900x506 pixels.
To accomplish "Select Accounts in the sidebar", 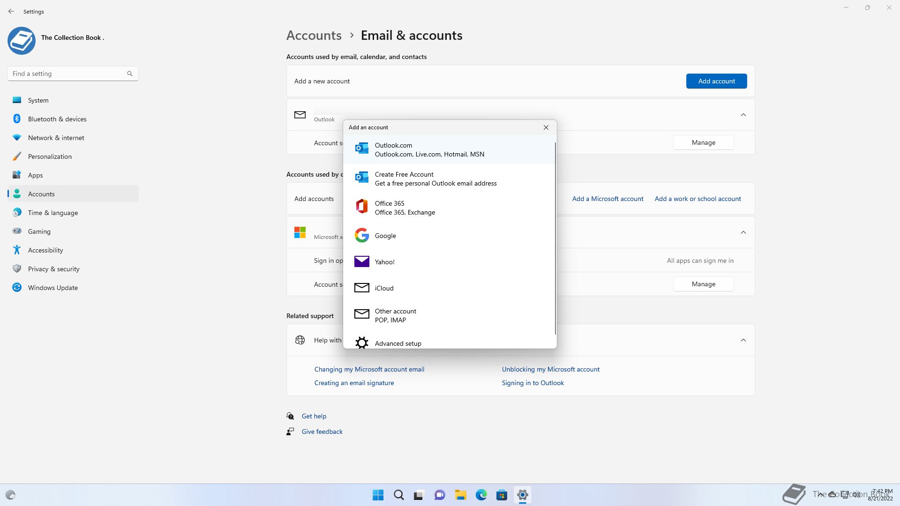I will pyautogui.click(x=73, y=194).
